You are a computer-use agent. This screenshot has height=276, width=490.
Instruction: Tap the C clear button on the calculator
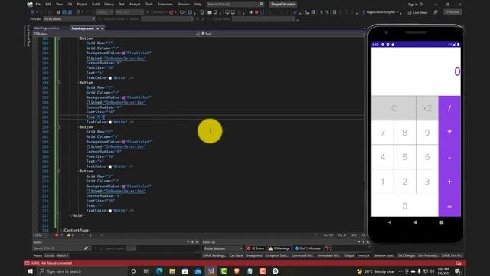(394, 108)
